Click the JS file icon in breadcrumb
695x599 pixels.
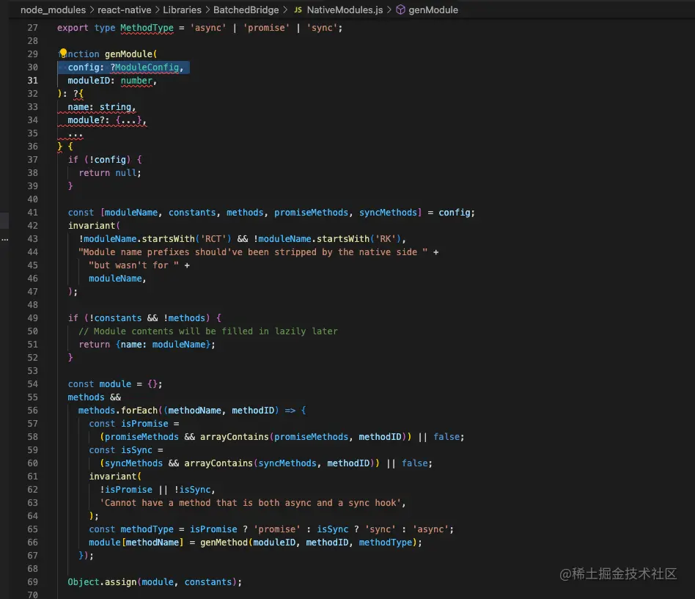(x=298, y=10)
